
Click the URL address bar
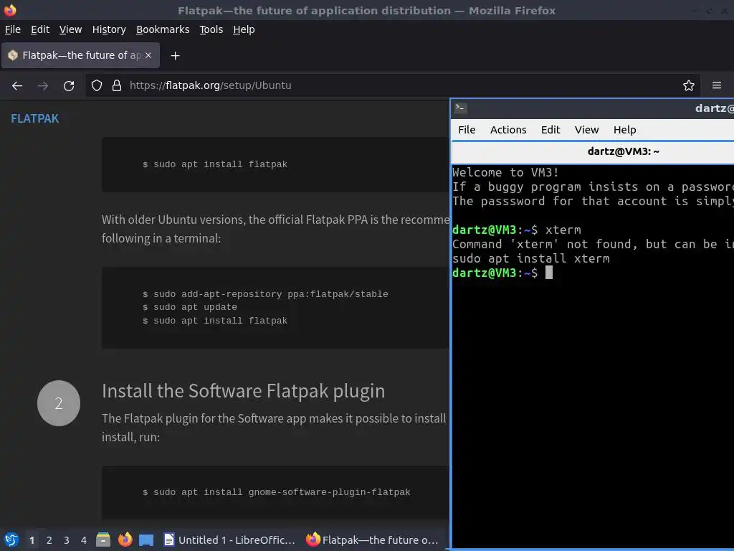coord(392,85)
